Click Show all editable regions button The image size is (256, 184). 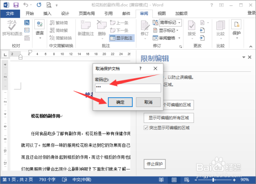click(x=168, y=118)
